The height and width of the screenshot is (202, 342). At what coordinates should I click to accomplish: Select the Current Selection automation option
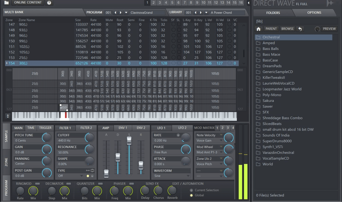point(191,190)
